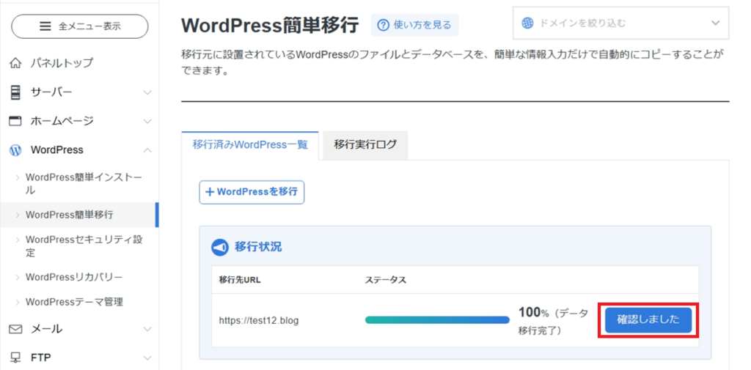Click the WordPressを移行 button
Viewport: 751px width, 370px height.
coord(252,192)
